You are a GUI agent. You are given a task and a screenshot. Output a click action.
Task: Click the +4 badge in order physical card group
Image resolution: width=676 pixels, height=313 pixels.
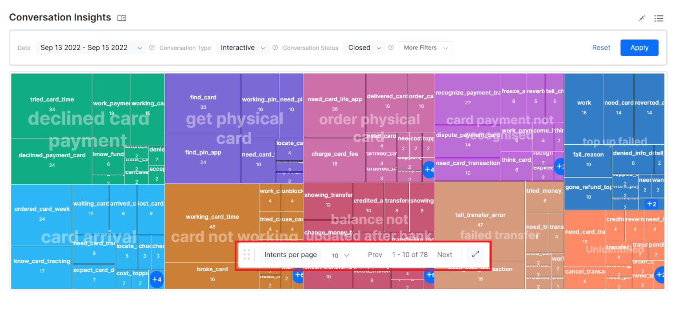click(428, 169)
